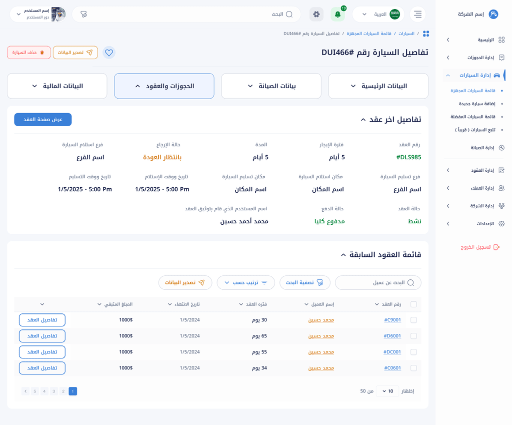
Task: Click the magnifier icon in the top search
Action: coord(289,15)
